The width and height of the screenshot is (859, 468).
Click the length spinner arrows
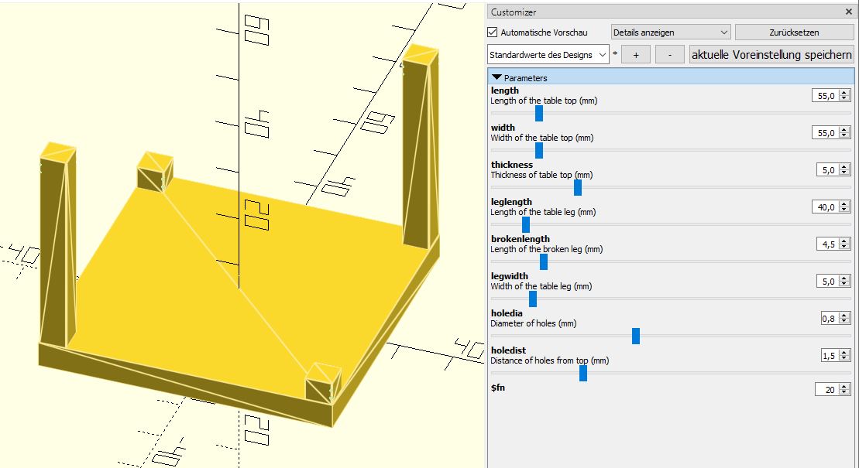tap(844, 96)
